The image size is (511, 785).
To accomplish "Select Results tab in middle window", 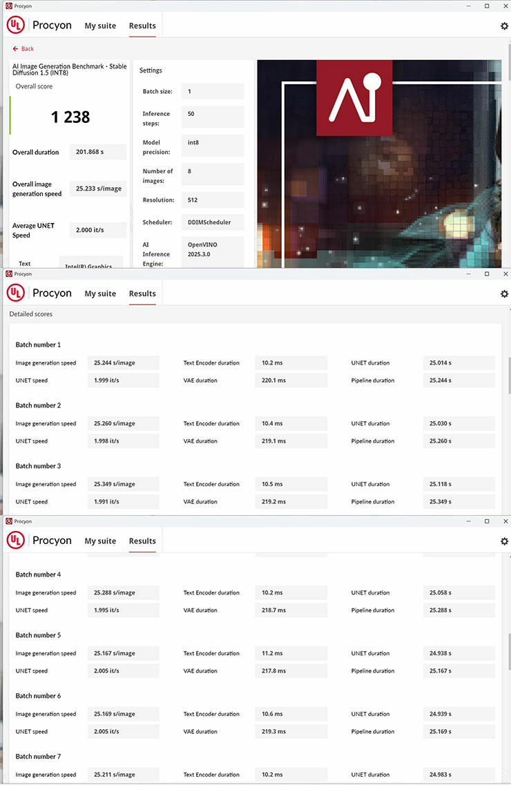I will tap(142, 293).
